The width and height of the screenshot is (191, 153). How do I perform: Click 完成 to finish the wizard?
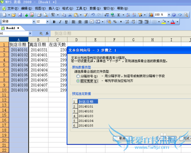[x=186, y=138]
